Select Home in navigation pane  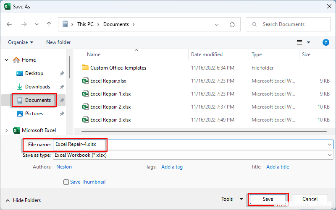tap(29, 60)
